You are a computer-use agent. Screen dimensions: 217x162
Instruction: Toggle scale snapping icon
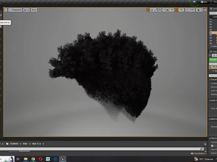click(187, 10)
